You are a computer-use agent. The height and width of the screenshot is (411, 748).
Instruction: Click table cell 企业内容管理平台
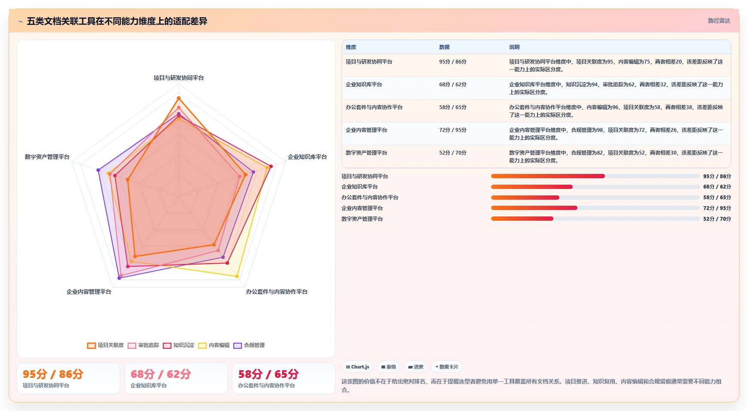(x=366, y=130)
